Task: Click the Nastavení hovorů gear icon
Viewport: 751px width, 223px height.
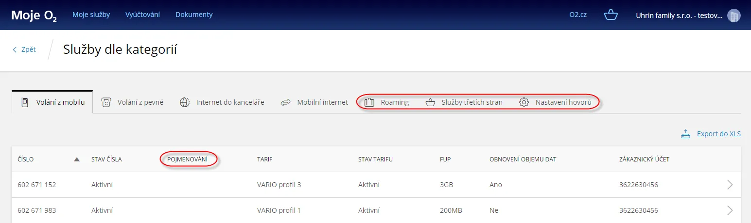Action: (x=524, y=102)
